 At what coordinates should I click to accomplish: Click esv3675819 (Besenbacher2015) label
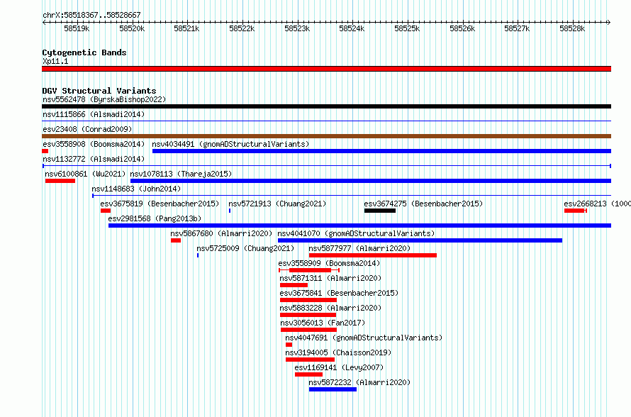[160, 204]
